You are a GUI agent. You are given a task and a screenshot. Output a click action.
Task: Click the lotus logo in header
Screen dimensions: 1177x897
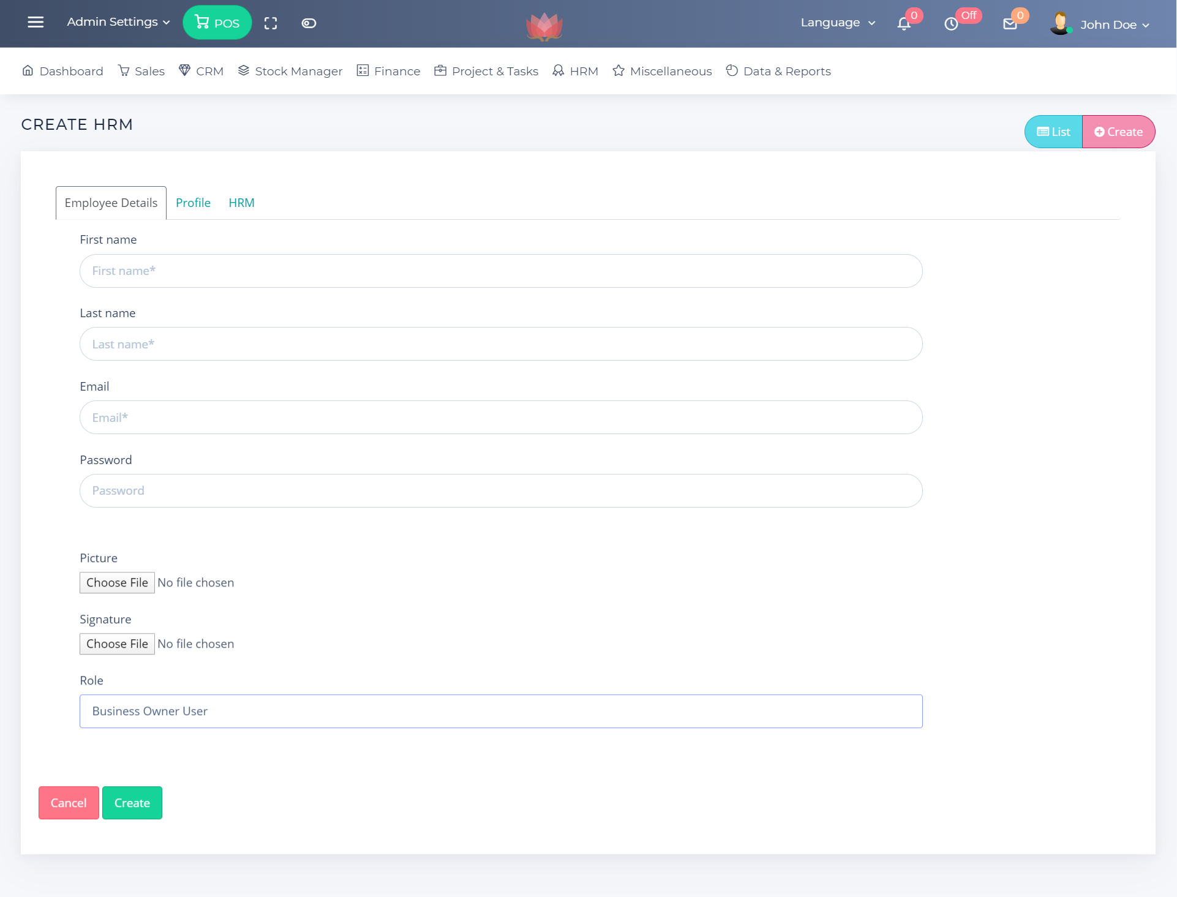pos(544,26)
